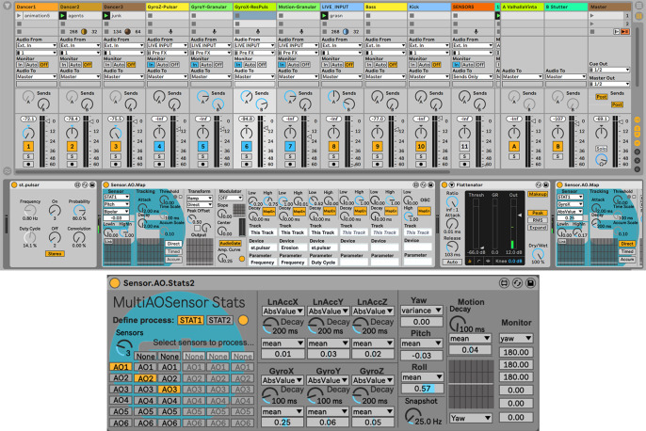
Task: Launch the "grasn" clip on LIVE_INPUT
Action: (325, 16)
